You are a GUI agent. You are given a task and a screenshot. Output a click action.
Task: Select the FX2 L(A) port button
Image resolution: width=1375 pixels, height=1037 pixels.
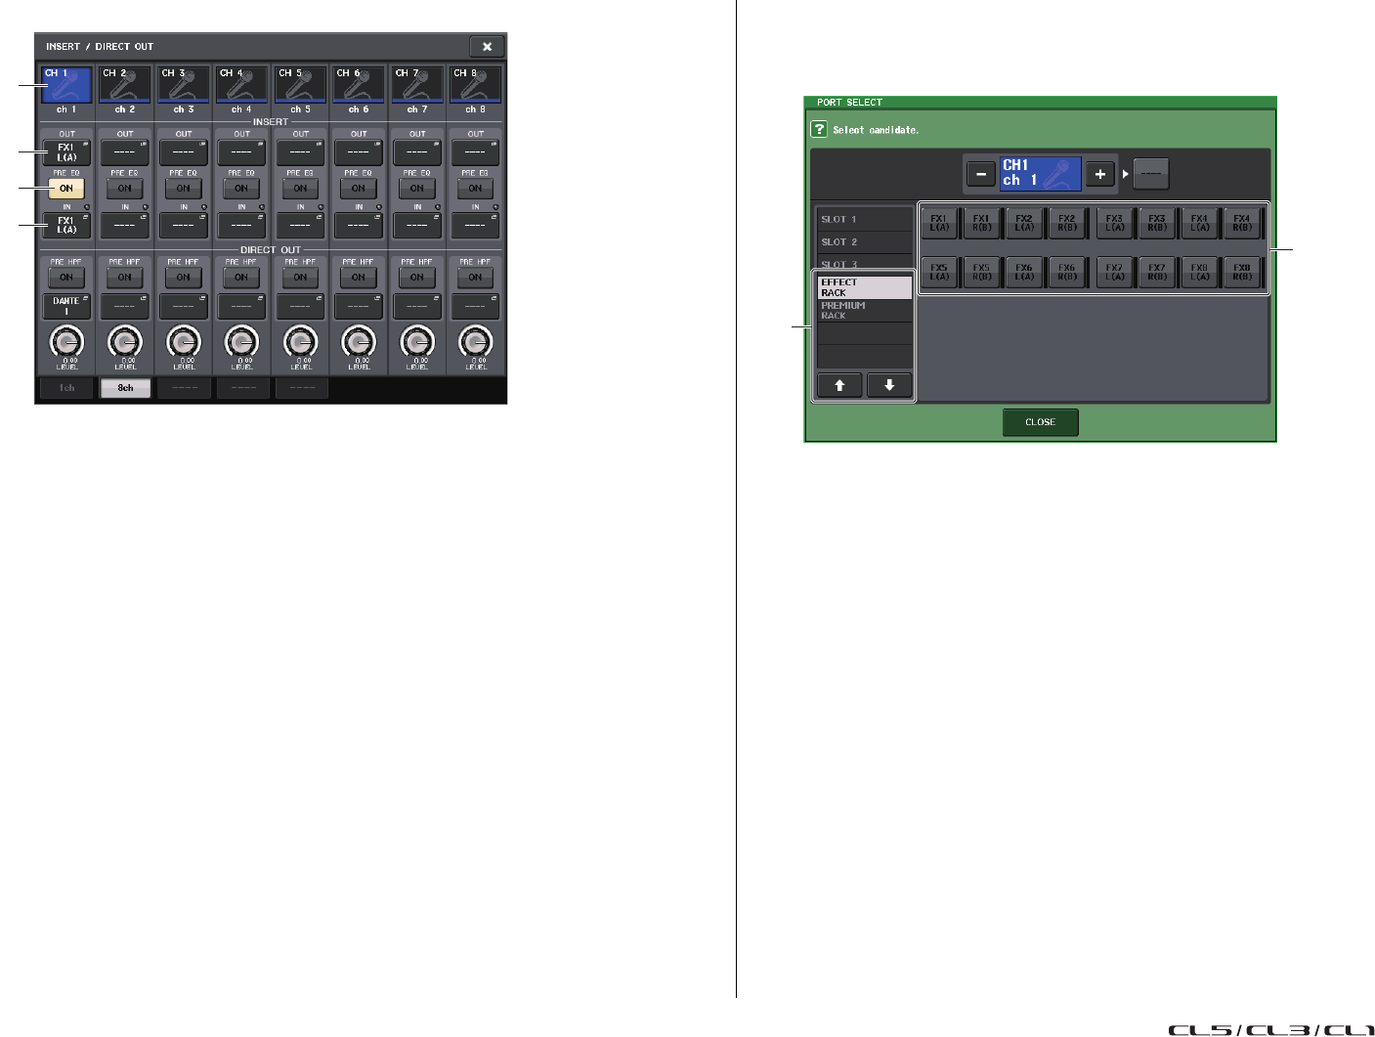coord(1024,224)
